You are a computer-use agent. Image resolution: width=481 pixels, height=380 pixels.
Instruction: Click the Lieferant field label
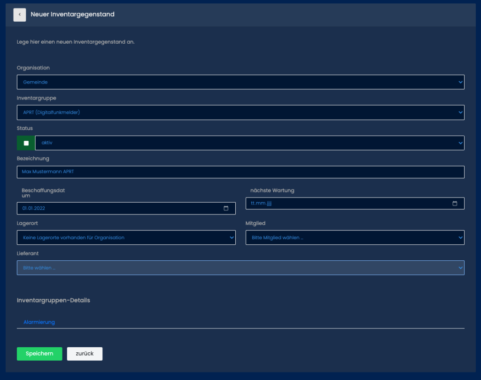tap(28, 253)
